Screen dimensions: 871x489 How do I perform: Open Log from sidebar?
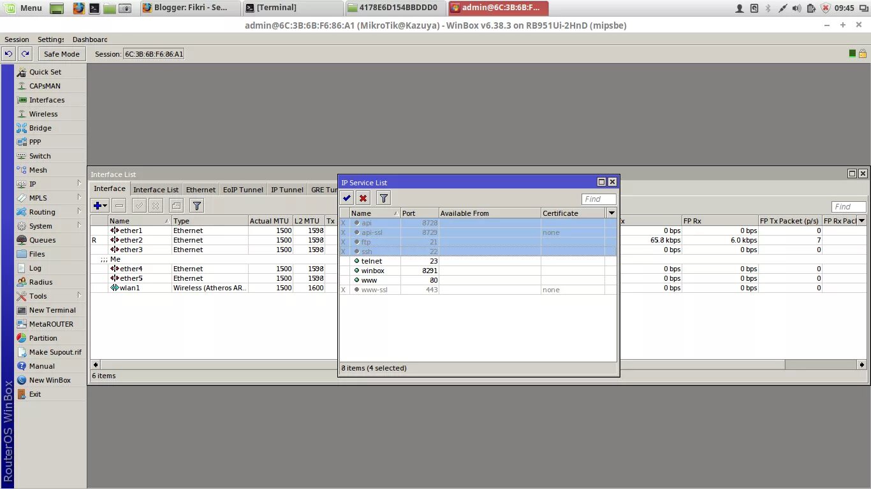click(x=50, y=268)
